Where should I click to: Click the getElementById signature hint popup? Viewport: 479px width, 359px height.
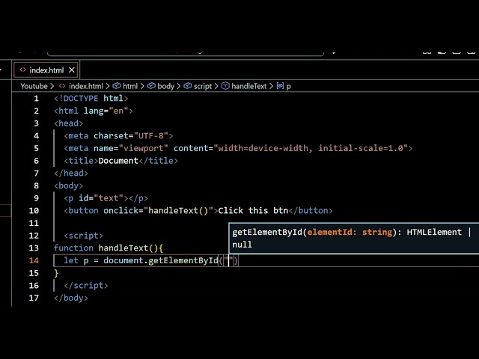pyautogui.click(x=354, y=239)
